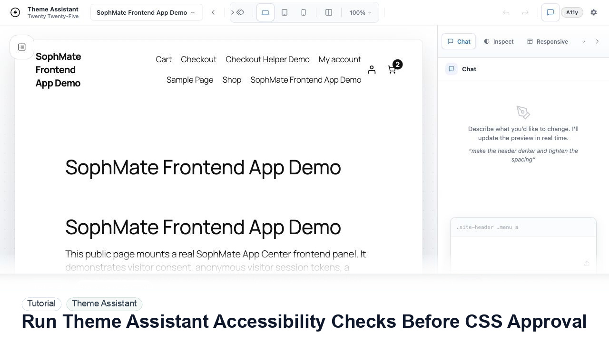Click the user account person icon in the preview
This screenshot has width=609, height=342.
click(372, 70)
